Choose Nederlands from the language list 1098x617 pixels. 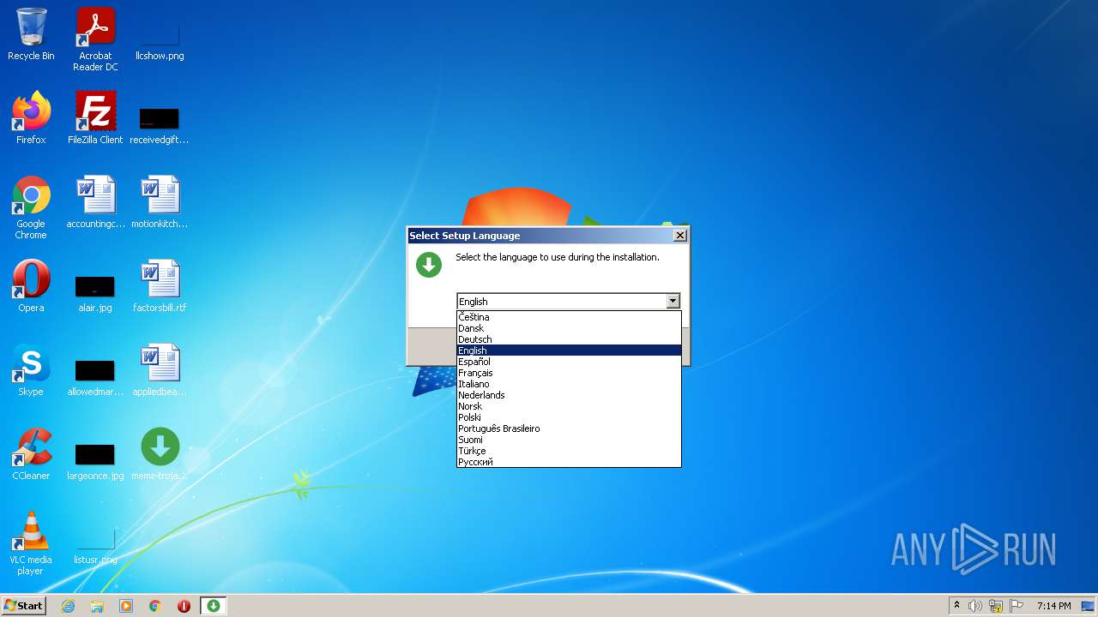569,395
